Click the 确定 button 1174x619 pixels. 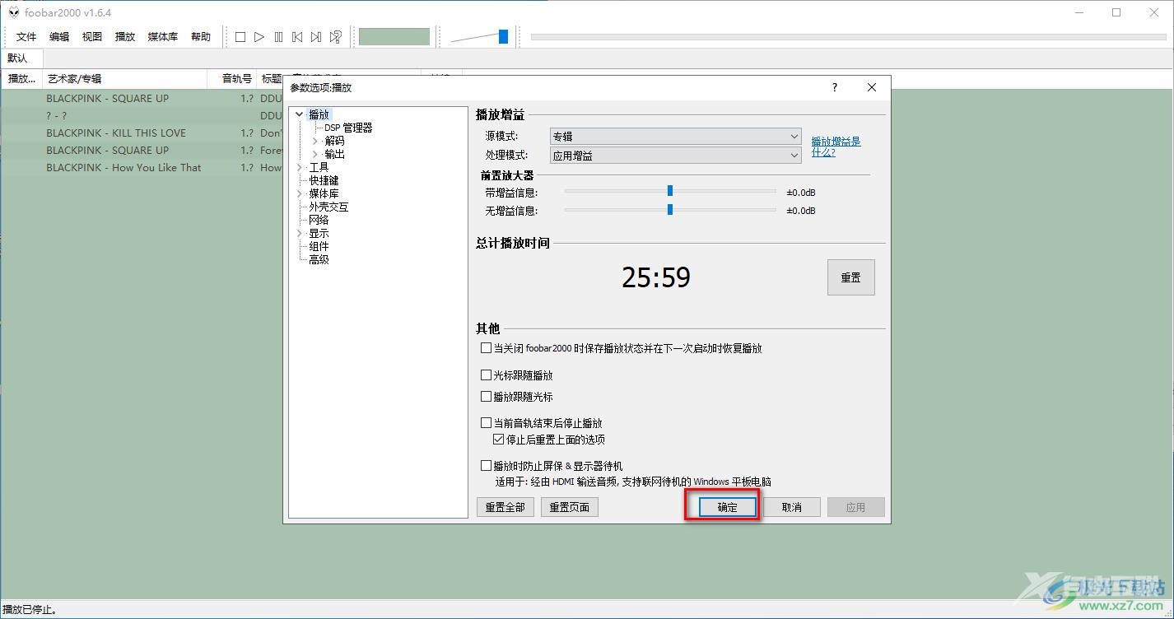(728, 507)
